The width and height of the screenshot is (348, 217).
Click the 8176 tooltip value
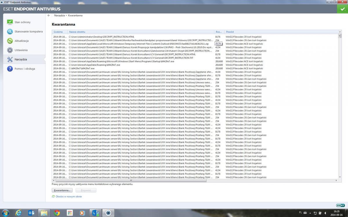coord(218,43)
